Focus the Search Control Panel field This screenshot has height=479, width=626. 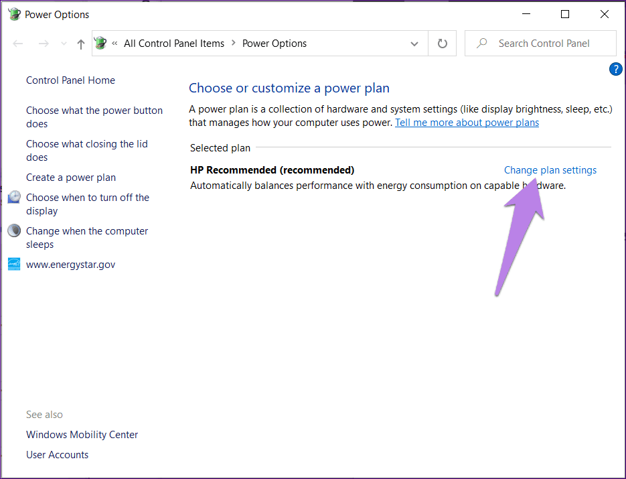(540, 43)
